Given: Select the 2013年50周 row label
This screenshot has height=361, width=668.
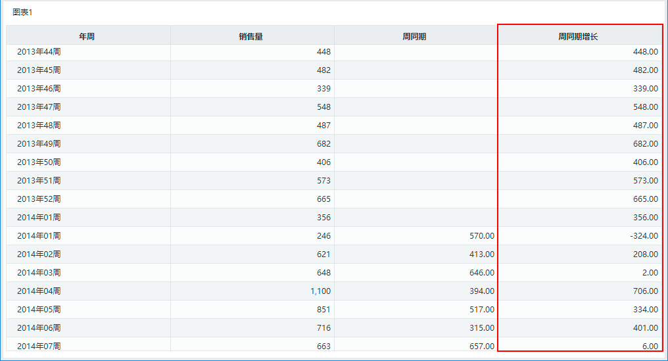Looking at the screenshot, I should click(39, 162).
